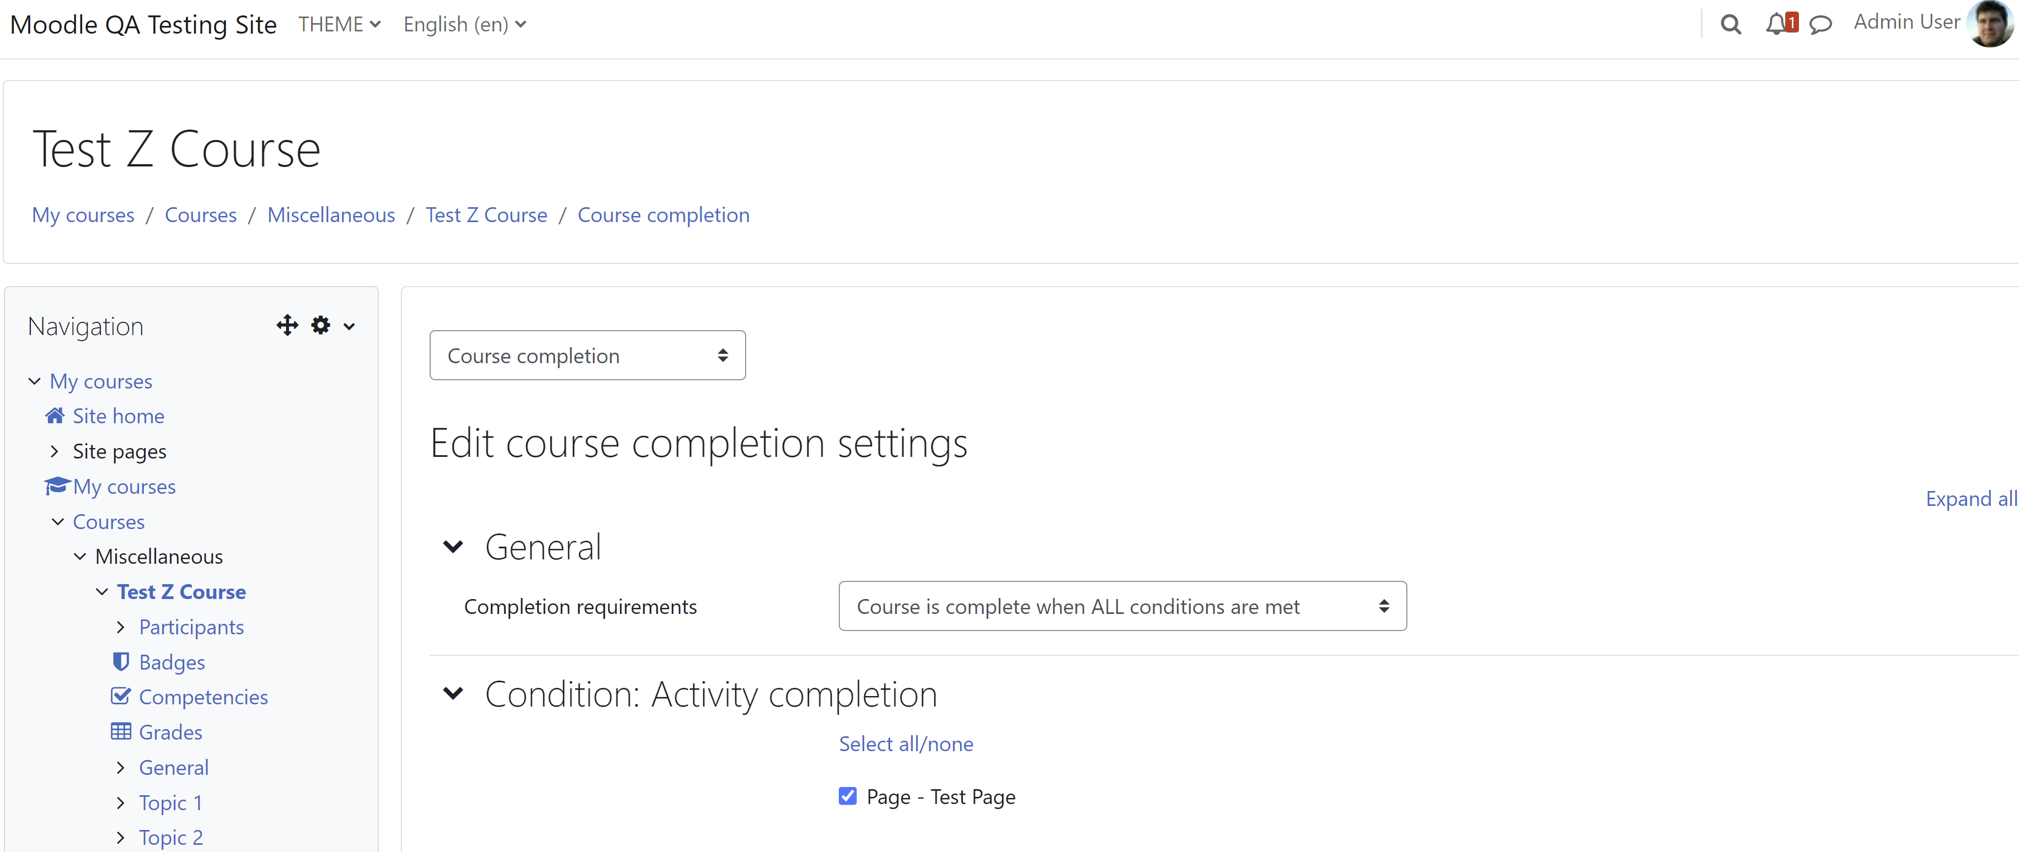Open Participants in the Navigation tree
The height and width of the screenshot is (852, 2019).
(x=191, y=627)
